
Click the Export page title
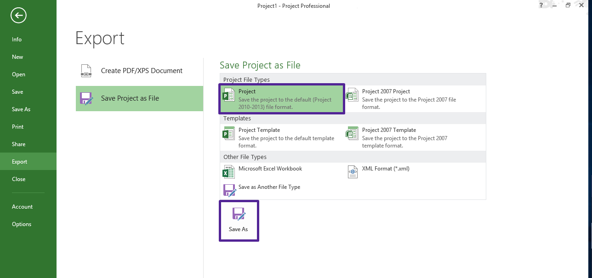click(100, 38)
